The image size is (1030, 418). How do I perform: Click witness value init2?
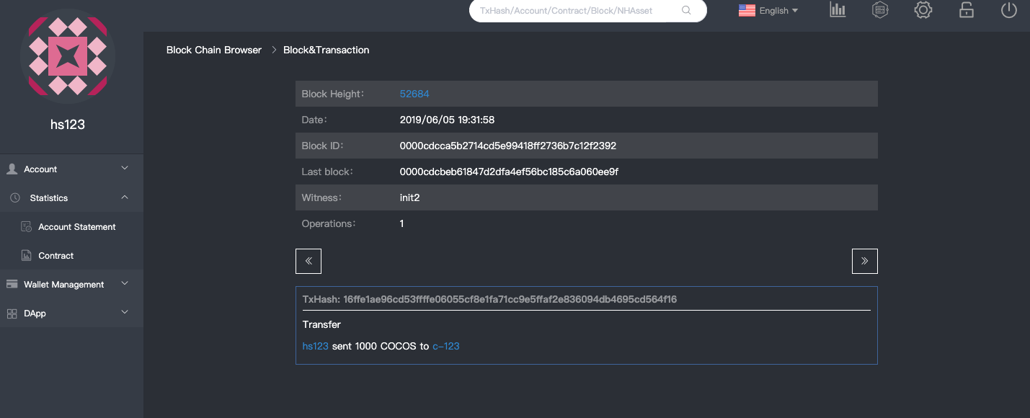click(x=409, y=197)
